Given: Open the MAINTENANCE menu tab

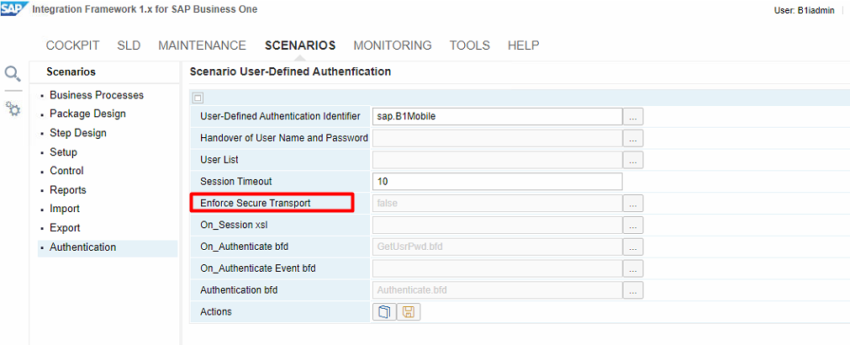Looking at the screenshot, I should [202, 45].
